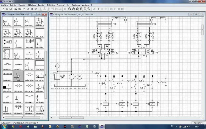206x129 pixels.
Task: Start simulation with the Play button
Action: [102, 9]
